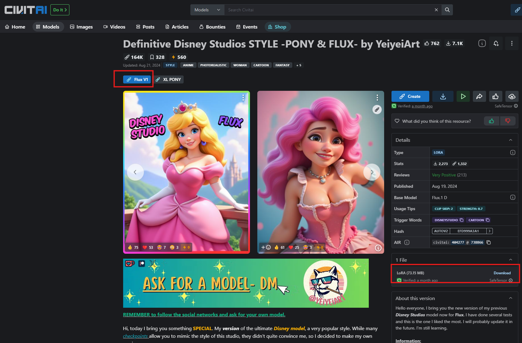
Task: Open the Events tab
Action: [x=247, y=27]
